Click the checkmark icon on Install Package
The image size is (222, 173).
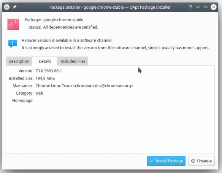(x=152, y=161)
